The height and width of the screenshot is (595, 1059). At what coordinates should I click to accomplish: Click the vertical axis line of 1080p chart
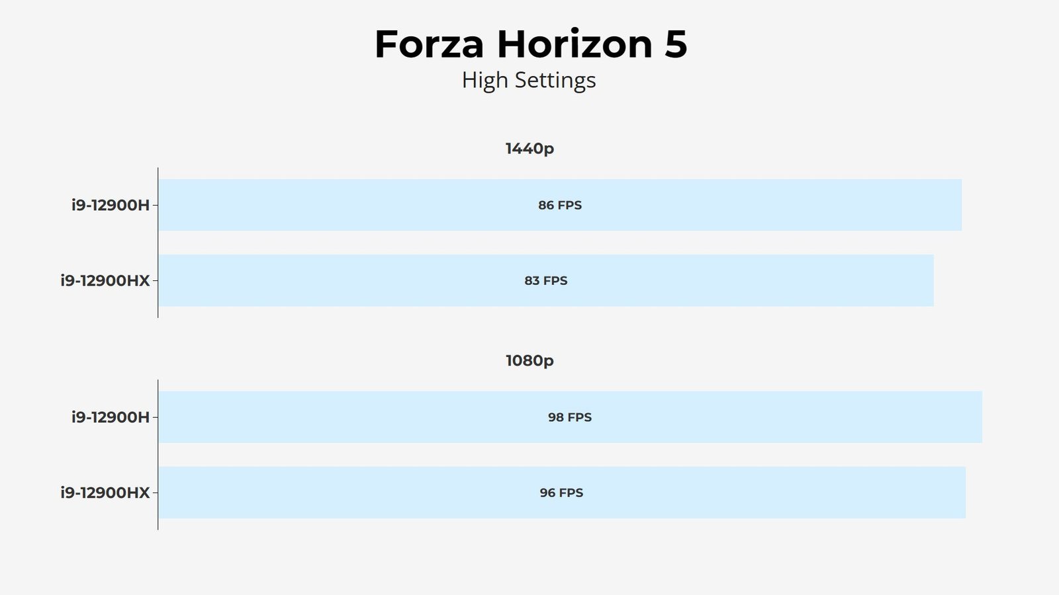coord(158,455)
